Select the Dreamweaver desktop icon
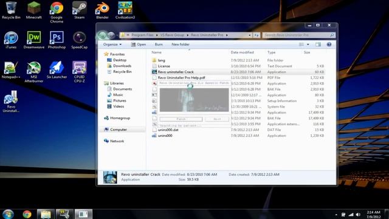The image size is (389, 219). coord(34,40)
